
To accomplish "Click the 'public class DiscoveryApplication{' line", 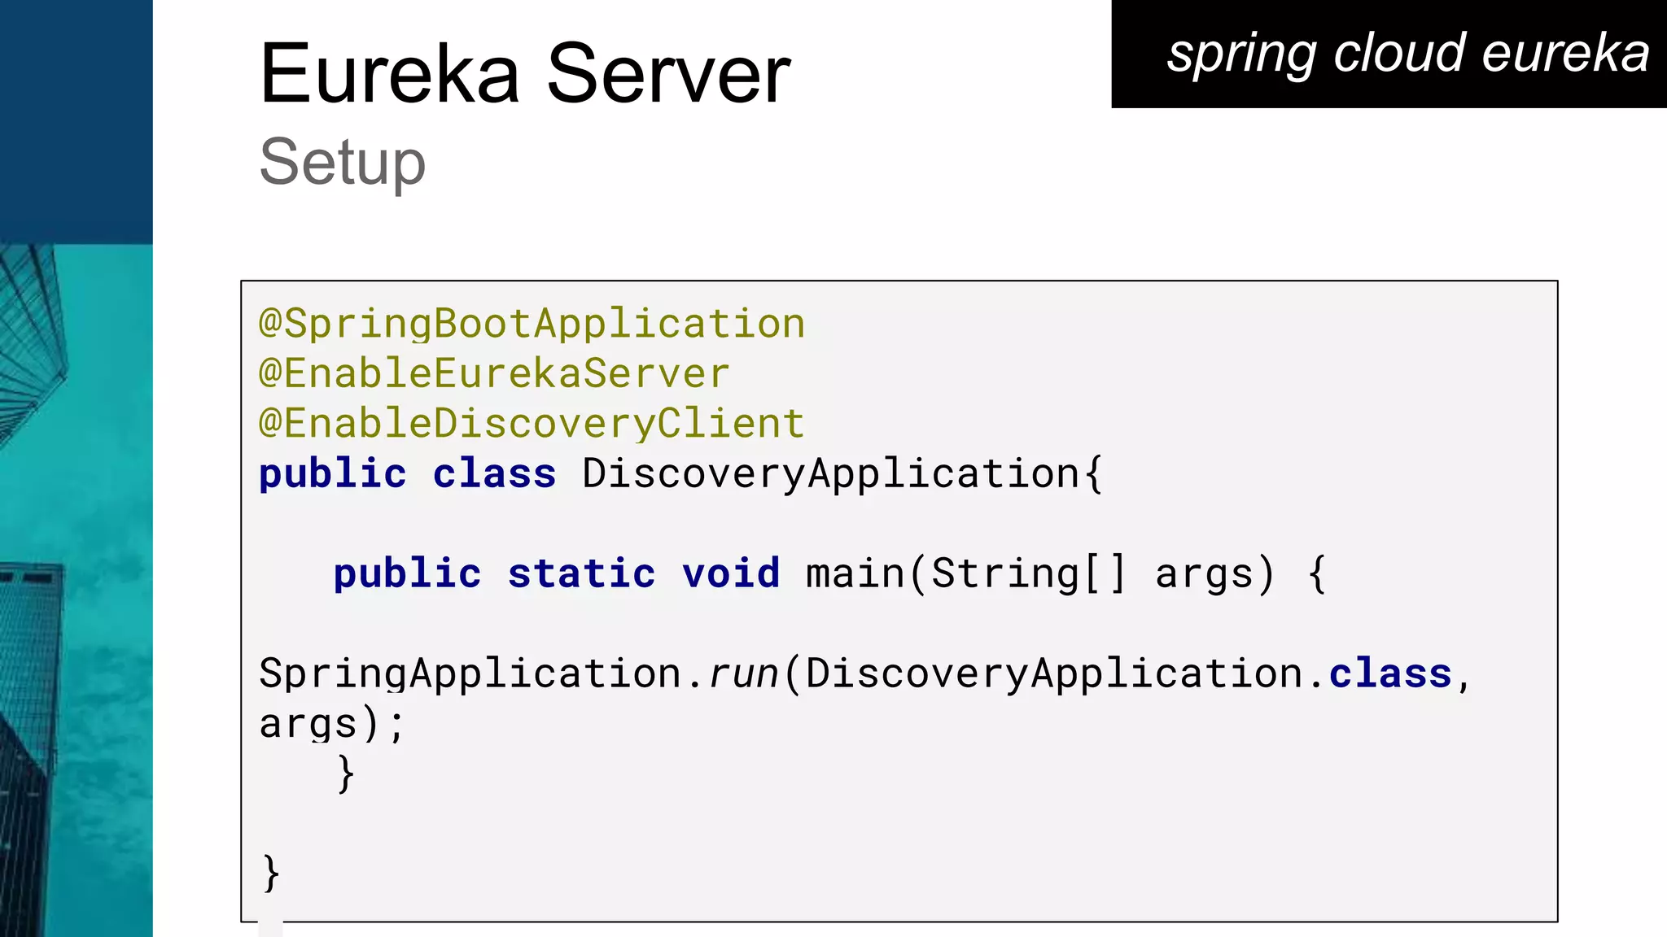I will 681,473.
